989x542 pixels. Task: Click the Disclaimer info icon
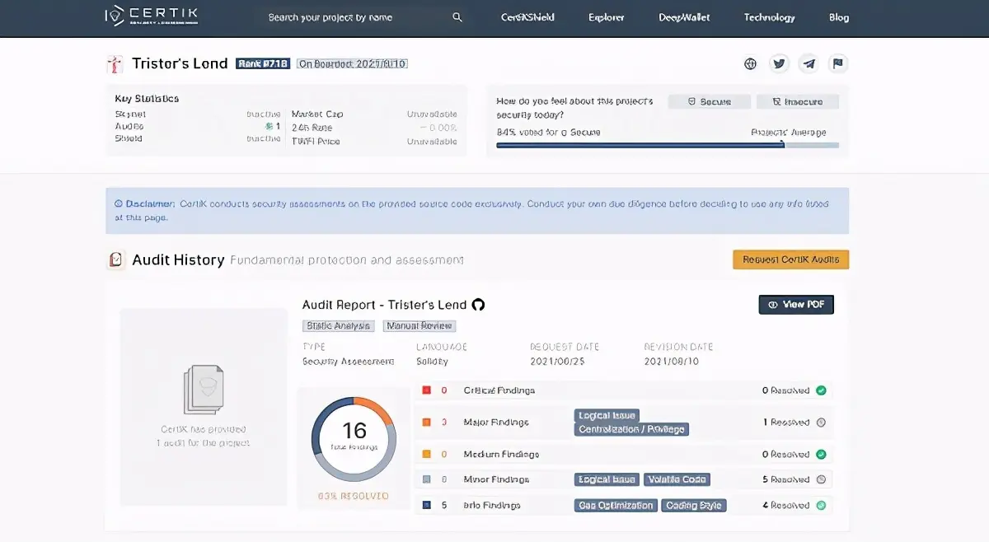[x=119, y=203]
